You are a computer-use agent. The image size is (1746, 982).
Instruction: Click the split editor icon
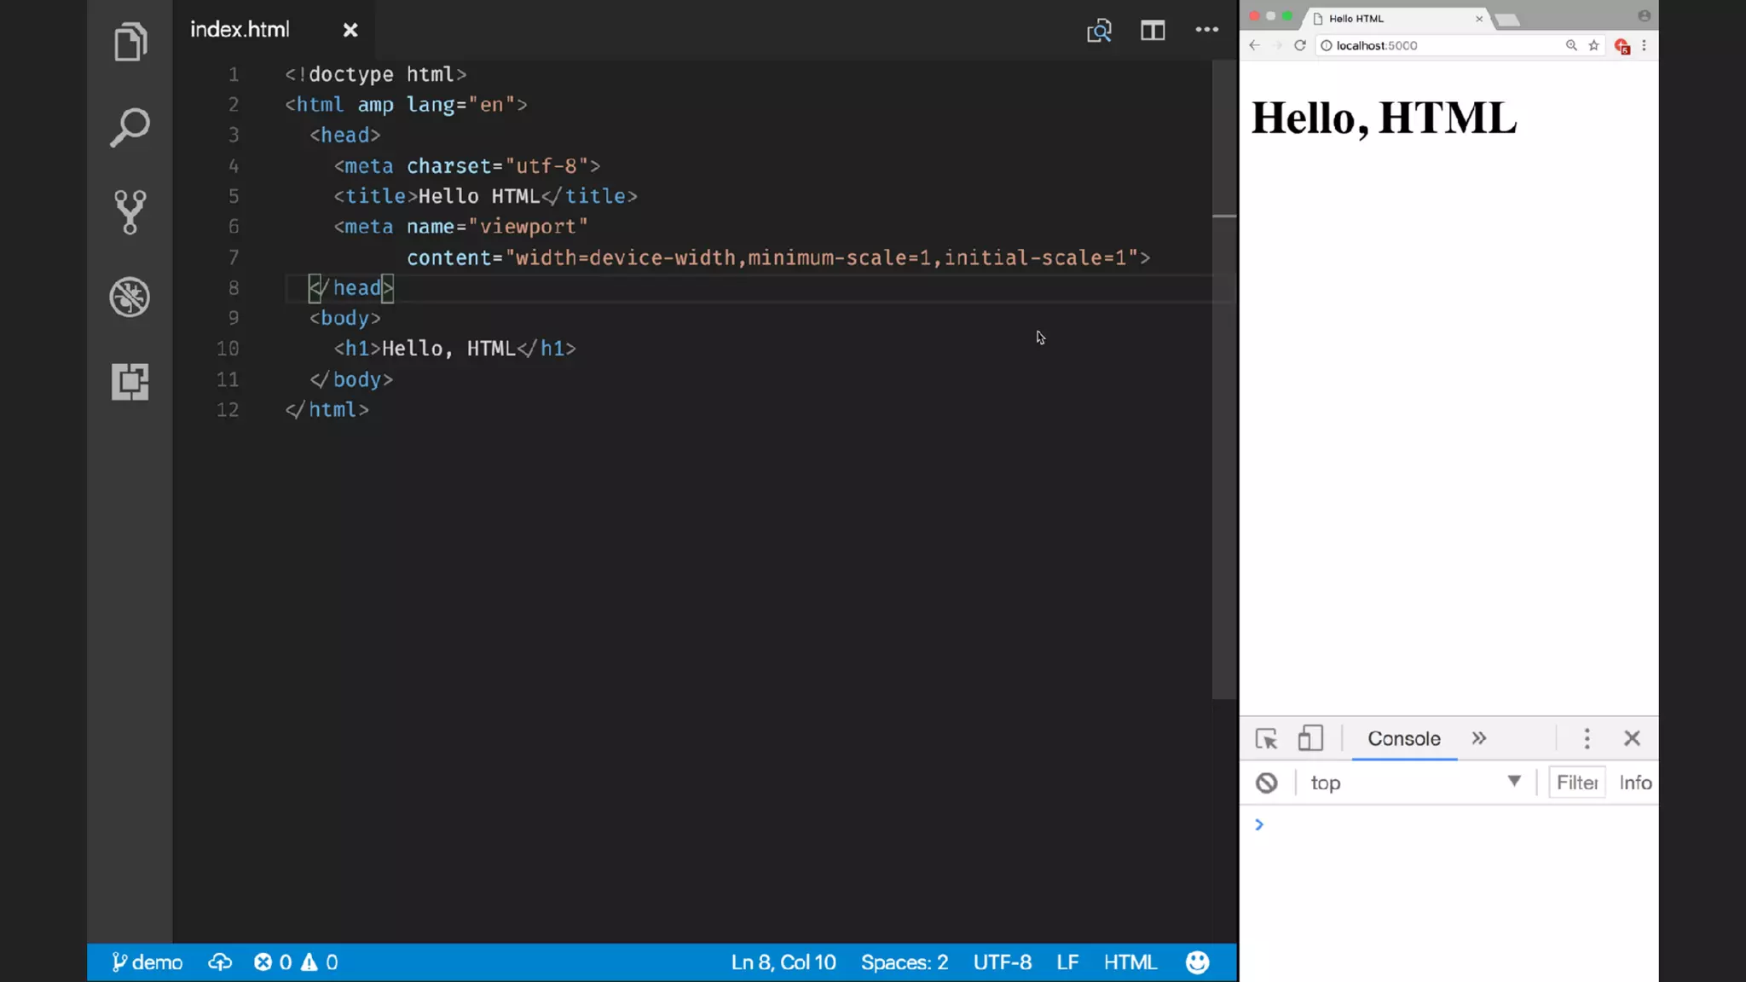tap(1153, 31)
